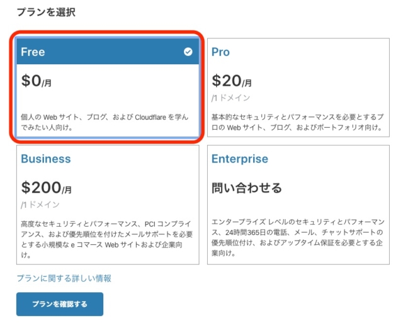The height and width of the screenshot is (325, 403).
Task: Click the blank area inside the Pro card
Action: click(x=321, y=83)
